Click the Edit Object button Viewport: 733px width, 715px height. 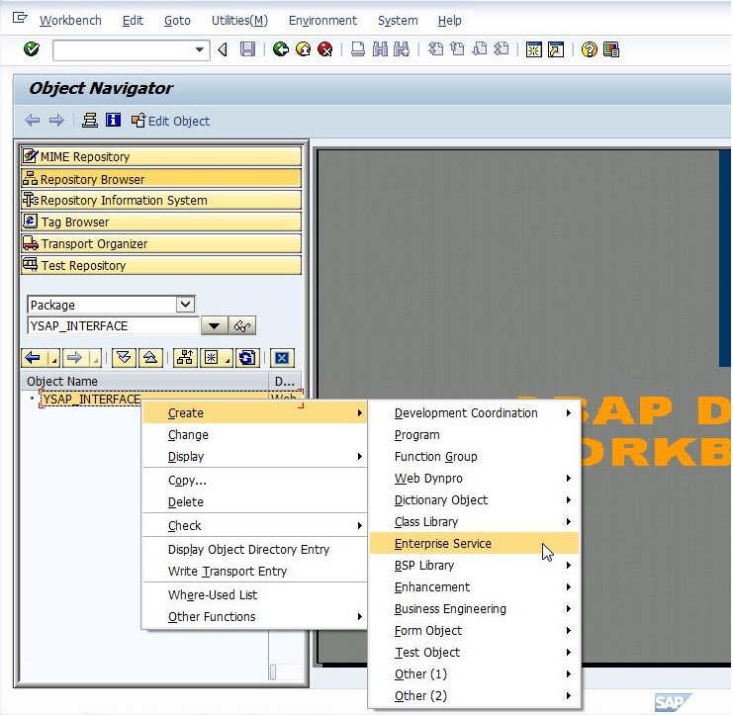click(170, 121)
